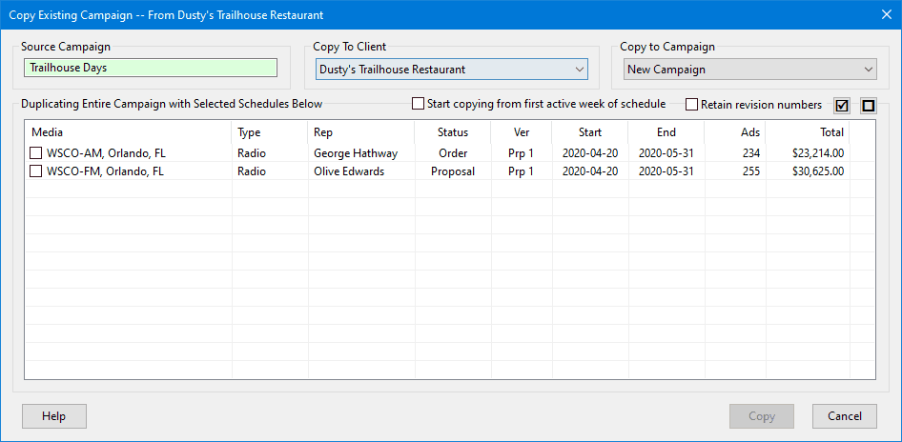Sort by the Media column header
The image size is (902, 442).
click(x=128, y=132)
